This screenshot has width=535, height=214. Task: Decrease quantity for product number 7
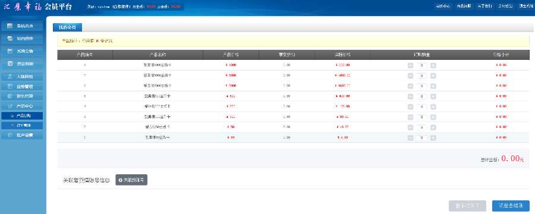click(x=410, y=75)
